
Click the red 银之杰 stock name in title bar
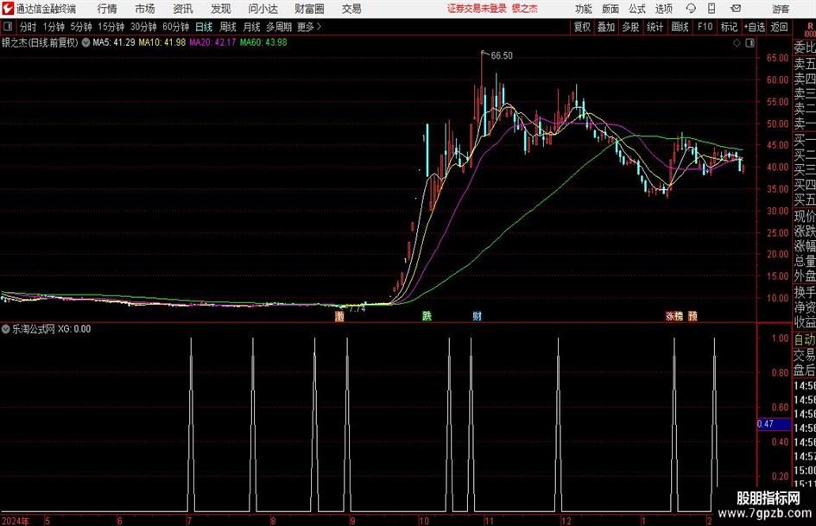(x=525, y=9)
